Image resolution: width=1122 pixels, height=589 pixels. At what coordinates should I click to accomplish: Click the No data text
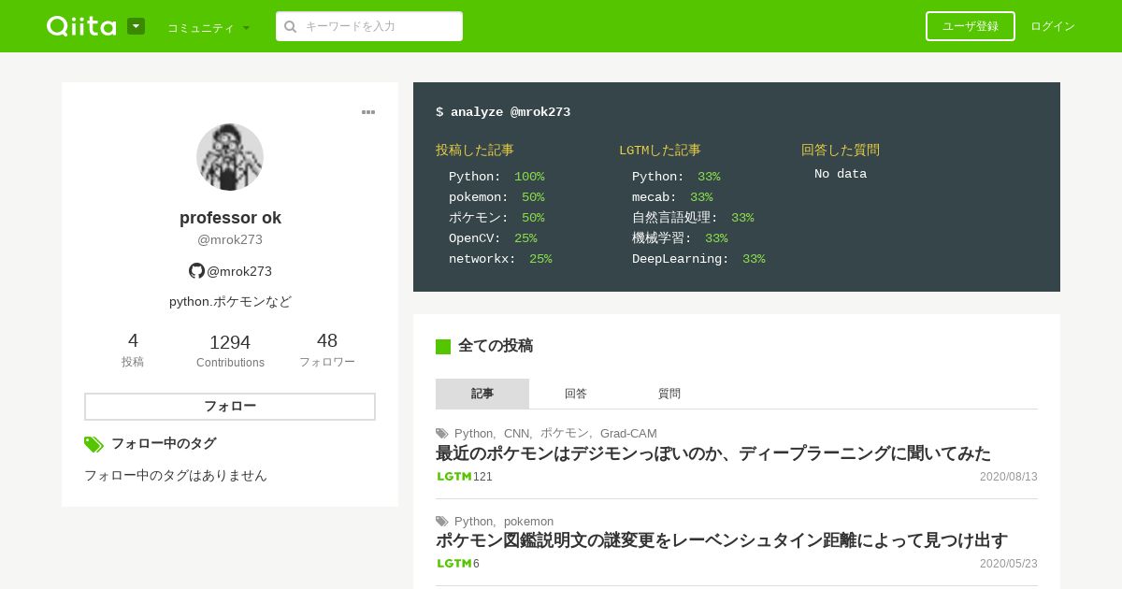tap(841, 174)
